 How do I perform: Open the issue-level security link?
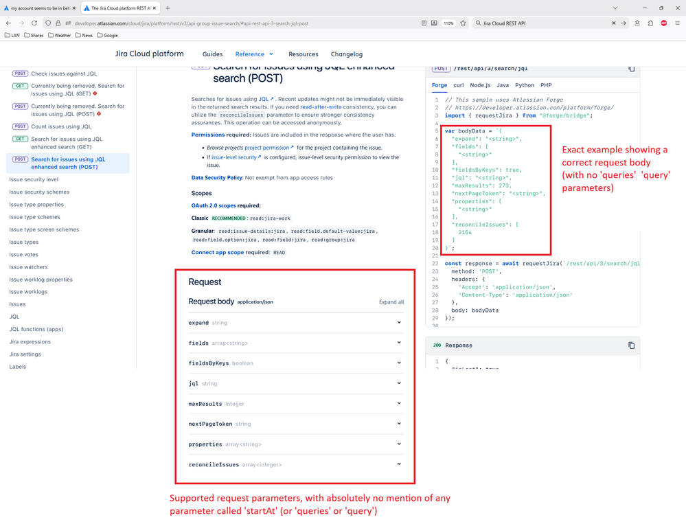click(236, 157)
